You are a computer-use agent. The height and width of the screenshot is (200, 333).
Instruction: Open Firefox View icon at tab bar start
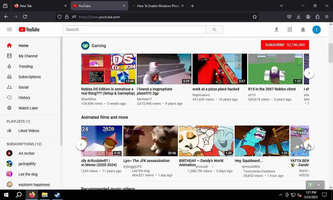click(x=5, y=6)
